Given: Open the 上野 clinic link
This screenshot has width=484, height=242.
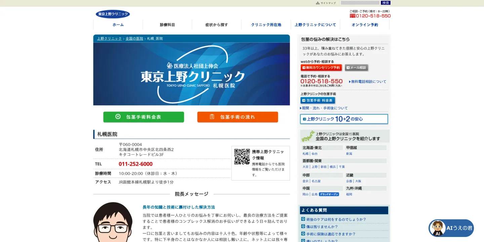Looking at the screenshot, I should click(x=315, y=167).
